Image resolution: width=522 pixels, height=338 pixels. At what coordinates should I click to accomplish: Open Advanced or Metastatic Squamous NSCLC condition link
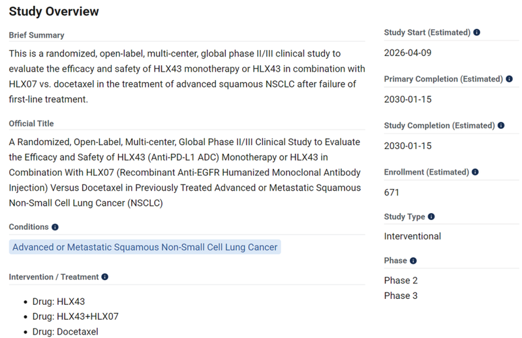[145, 247]
